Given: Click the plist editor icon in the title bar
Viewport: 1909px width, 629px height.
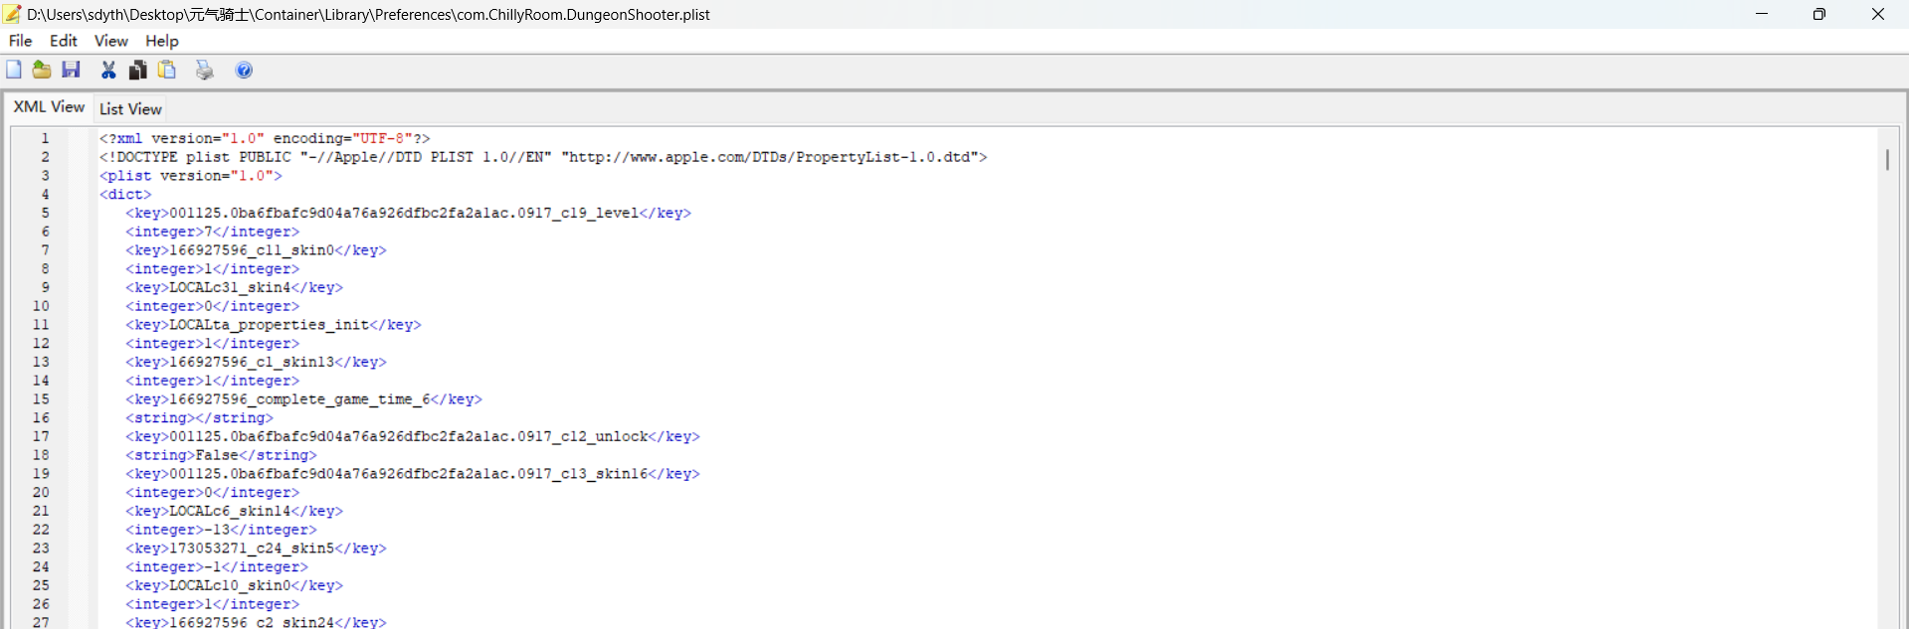Looking at the screenshot, I should (13, 14).
